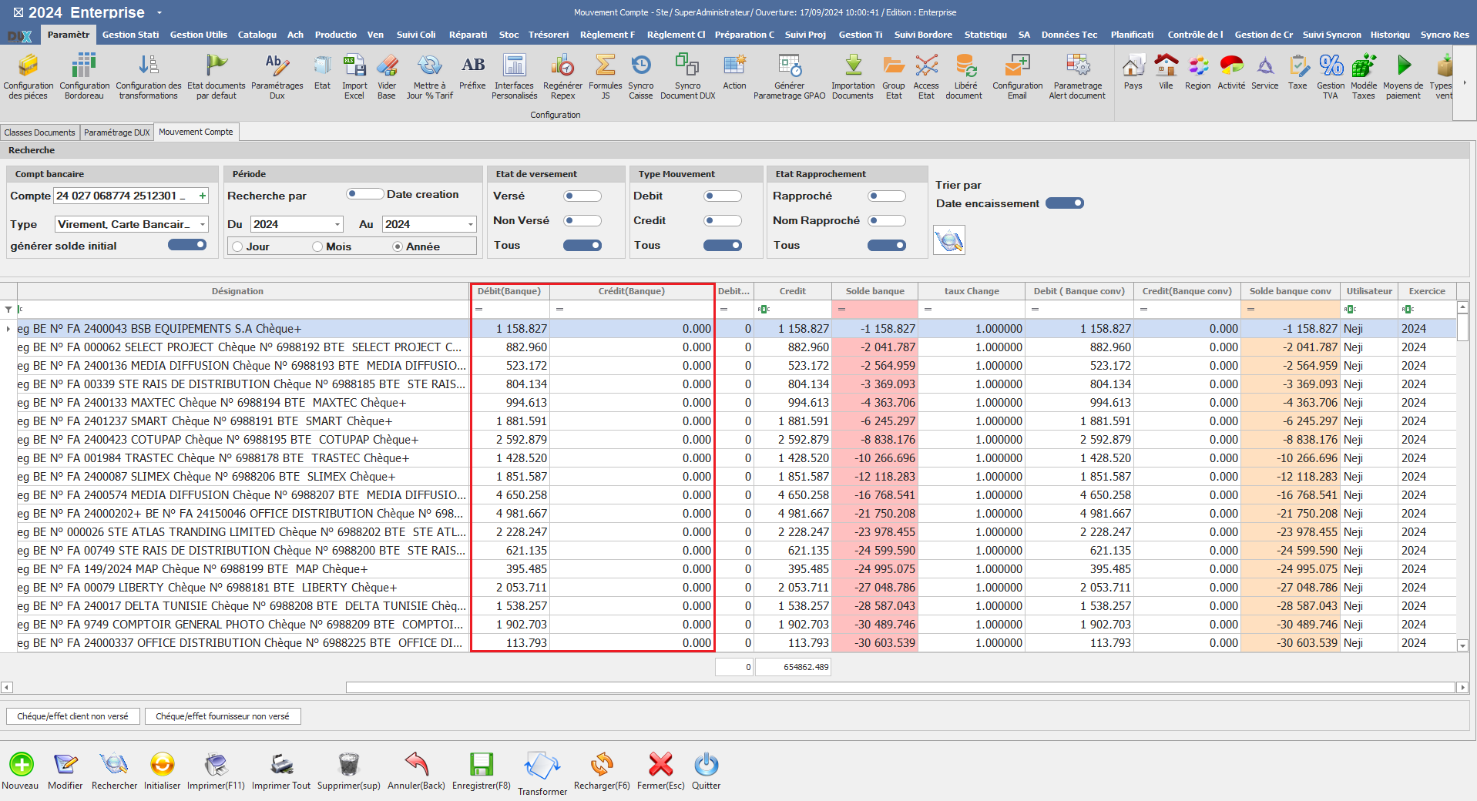The width and height of the screenshot is (1477, 801).
Task: Toggle the Date encaissement switch
Action: click(x=1065, y=203)
